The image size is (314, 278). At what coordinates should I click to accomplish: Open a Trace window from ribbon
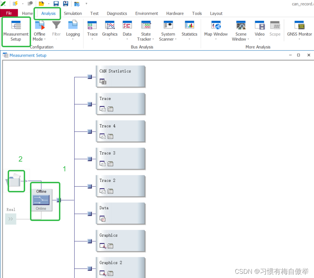point(92,29)
